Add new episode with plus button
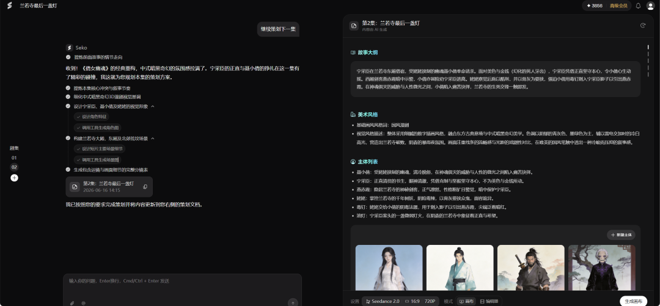This screenshot has width=660, height=306. pos(14,178)
